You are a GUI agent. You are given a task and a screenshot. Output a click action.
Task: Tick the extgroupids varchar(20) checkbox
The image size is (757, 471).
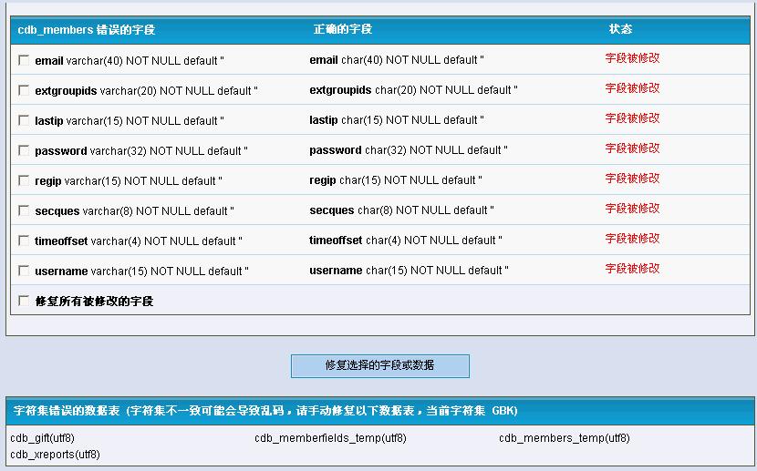pyautogui.click(x=23, y=90)
